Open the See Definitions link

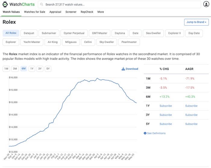(x=156, y=133)
